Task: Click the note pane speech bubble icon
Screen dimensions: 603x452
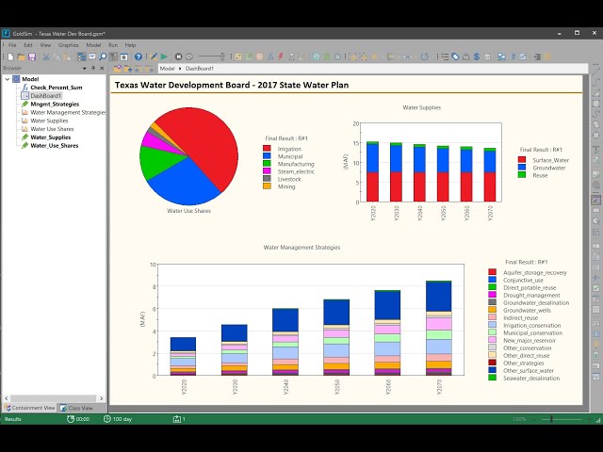Action: click(x=92, y=56)
